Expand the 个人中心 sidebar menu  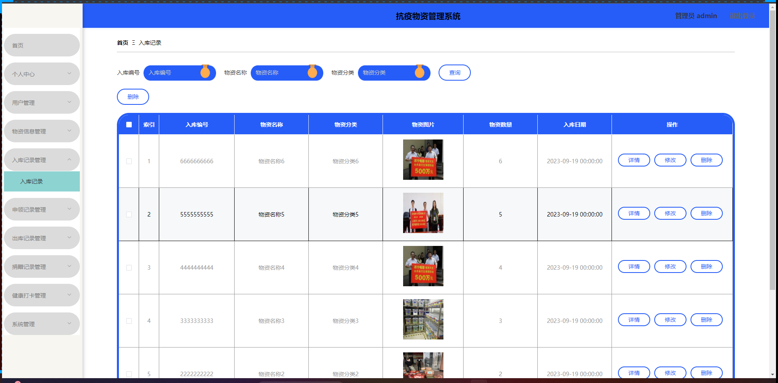[42, 74]
